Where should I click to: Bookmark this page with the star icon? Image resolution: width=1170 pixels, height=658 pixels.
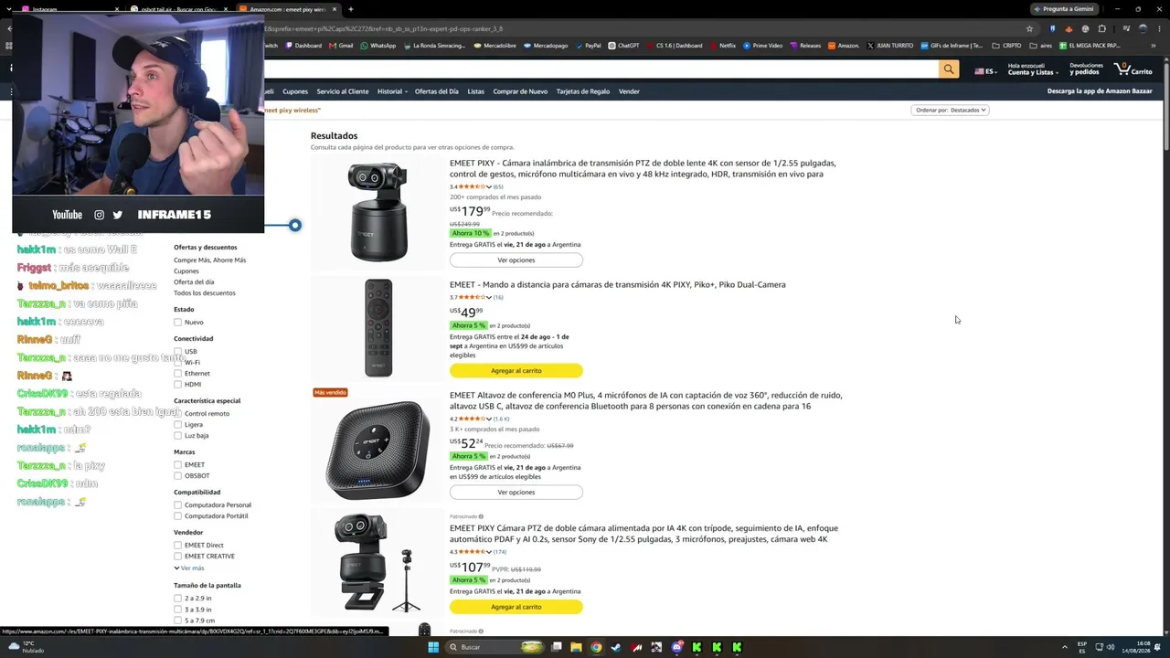point(1029,28)
